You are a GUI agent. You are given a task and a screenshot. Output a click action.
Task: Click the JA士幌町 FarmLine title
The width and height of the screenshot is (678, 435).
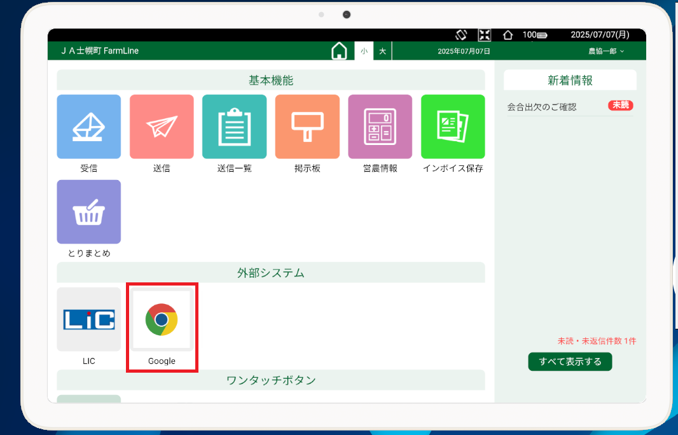100,51
